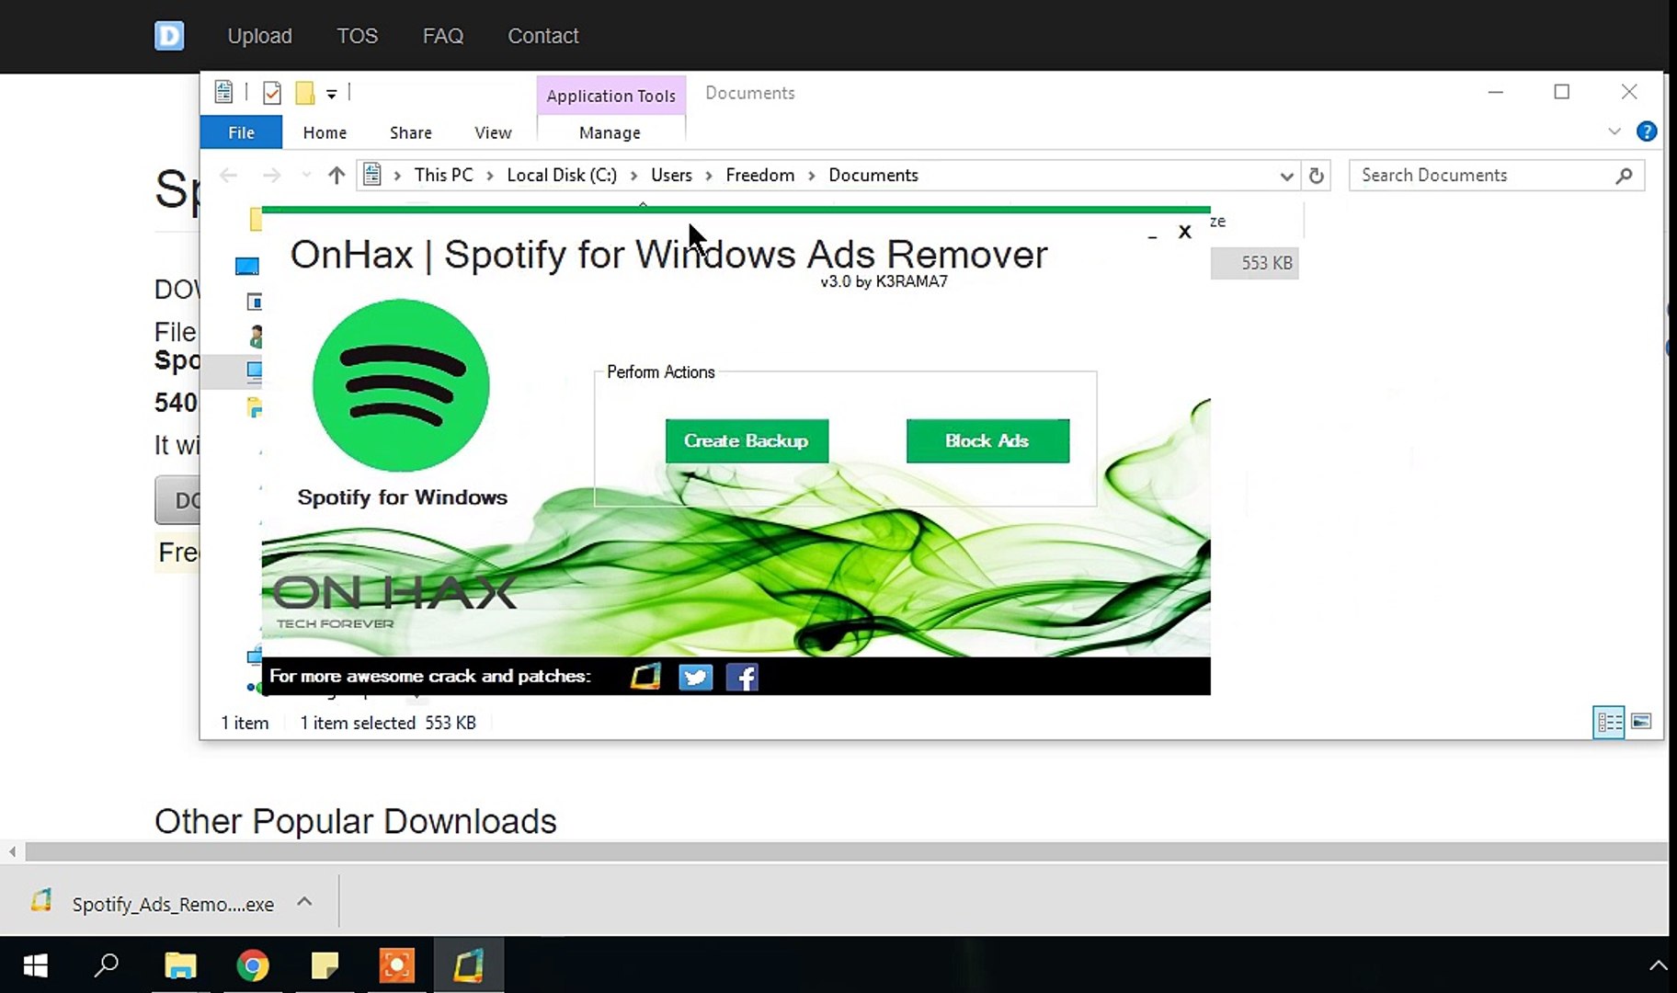
Task: Open the Windows Start menu
Action: [x=36, y=965]
